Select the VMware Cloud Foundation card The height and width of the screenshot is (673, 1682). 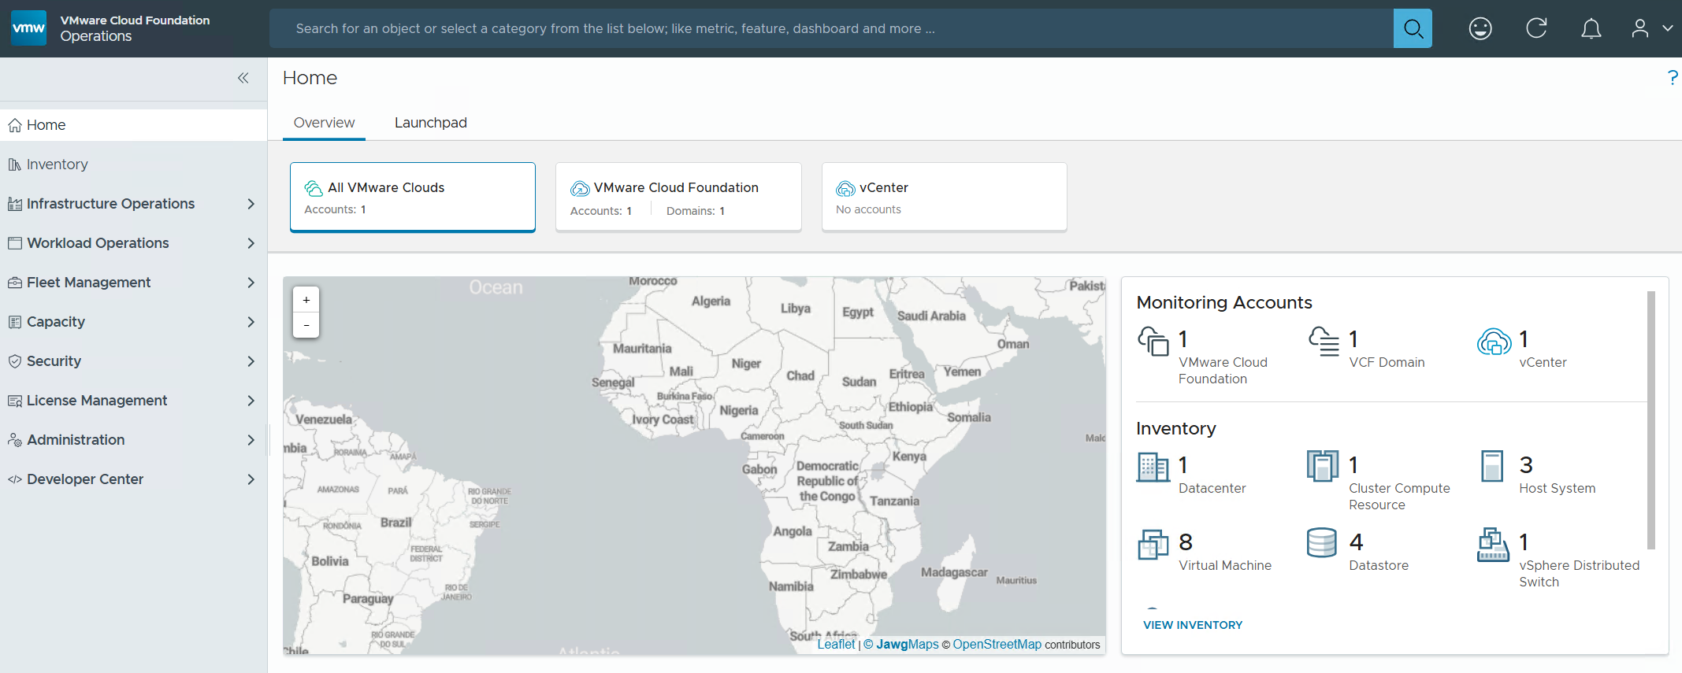click(678, 198)
